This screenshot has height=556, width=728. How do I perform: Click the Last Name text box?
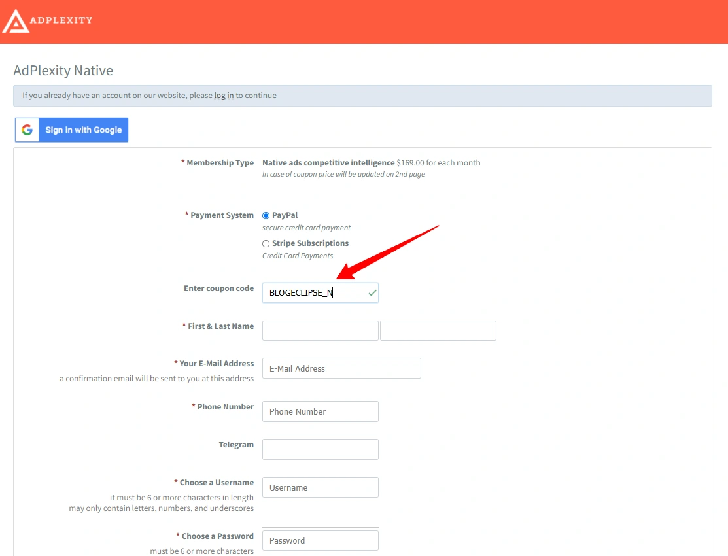pos(438,331)
